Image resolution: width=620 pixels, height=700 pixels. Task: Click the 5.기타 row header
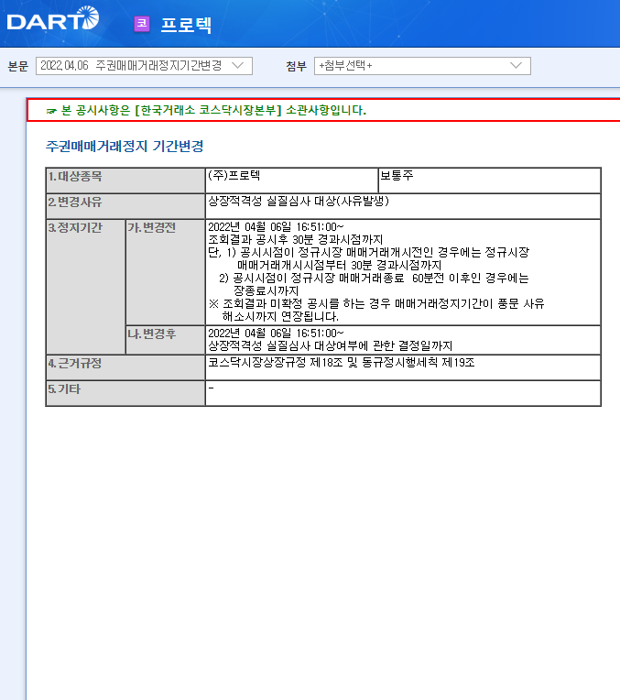point(125,393)
